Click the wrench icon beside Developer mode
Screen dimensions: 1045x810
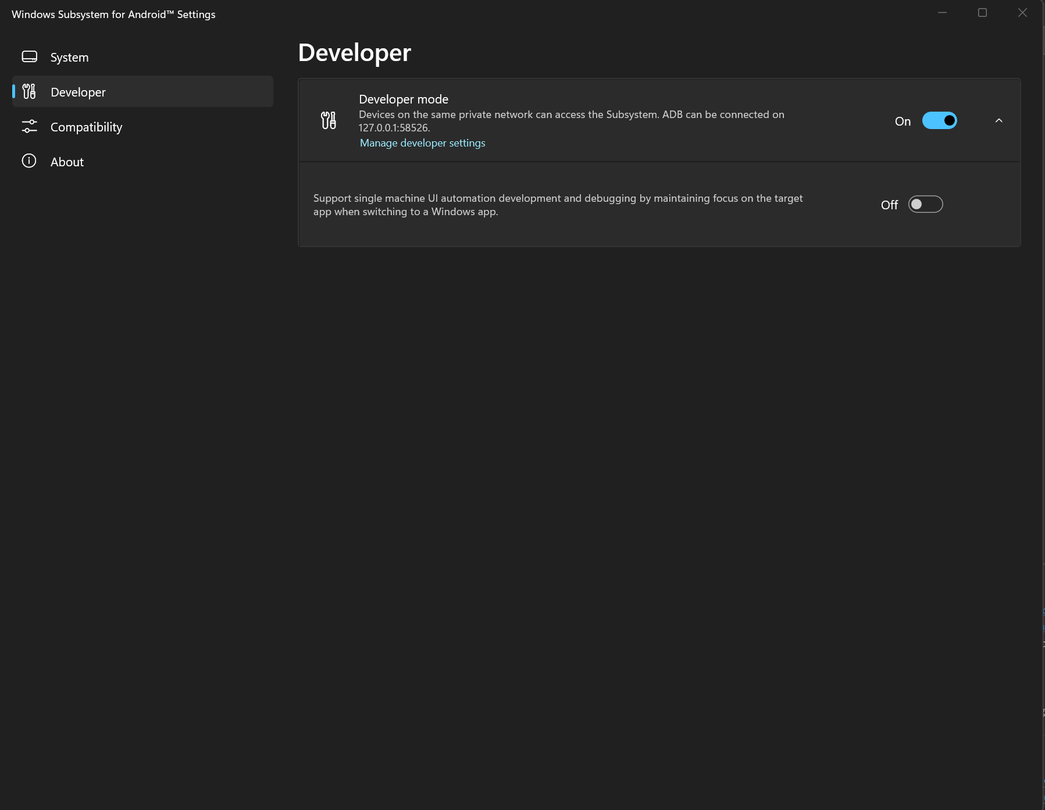[329, 120]
